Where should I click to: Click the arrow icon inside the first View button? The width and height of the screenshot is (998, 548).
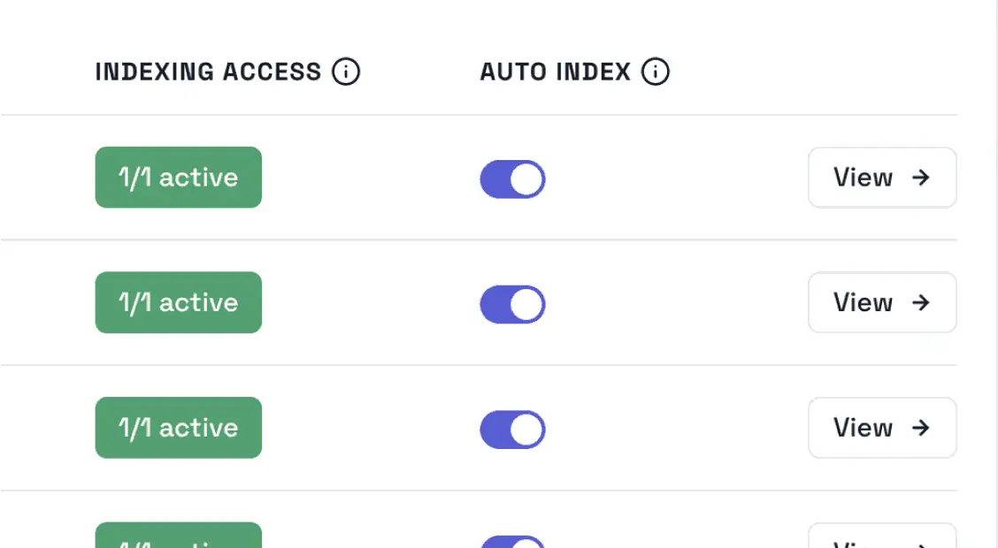(x=922, y=178)
